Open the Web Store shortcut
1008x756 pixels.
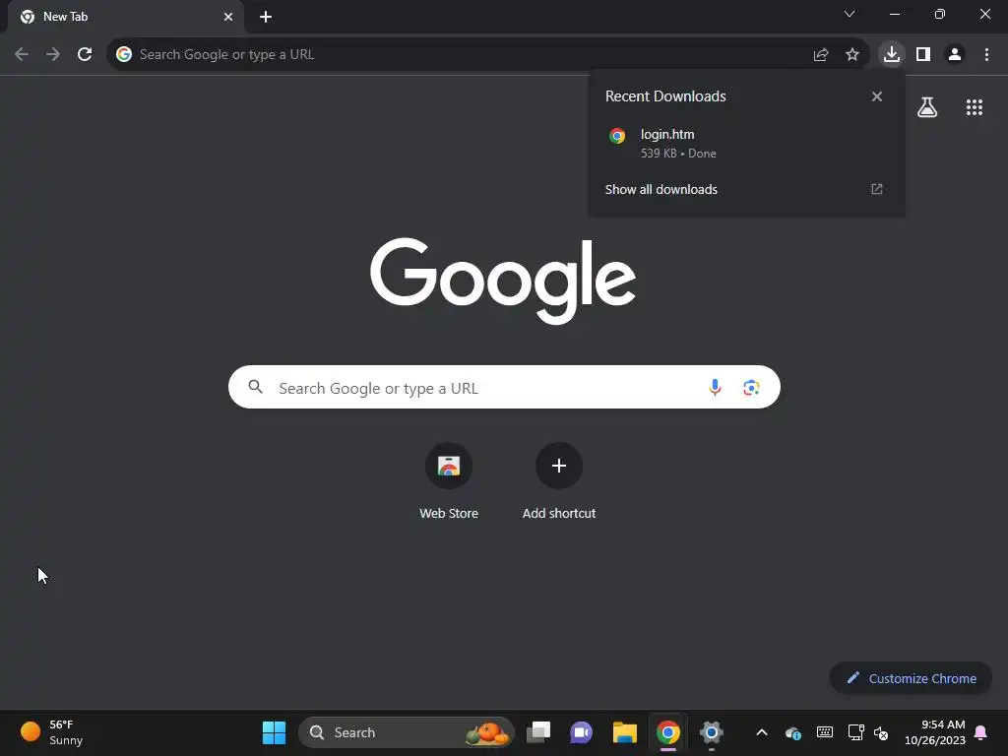(449, 482)
